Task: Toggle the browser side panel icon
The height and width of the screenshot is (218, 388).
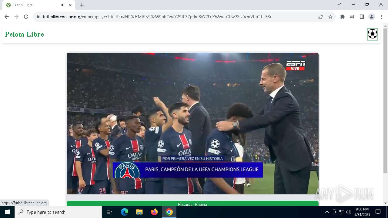Action: (x=362, y=17)
